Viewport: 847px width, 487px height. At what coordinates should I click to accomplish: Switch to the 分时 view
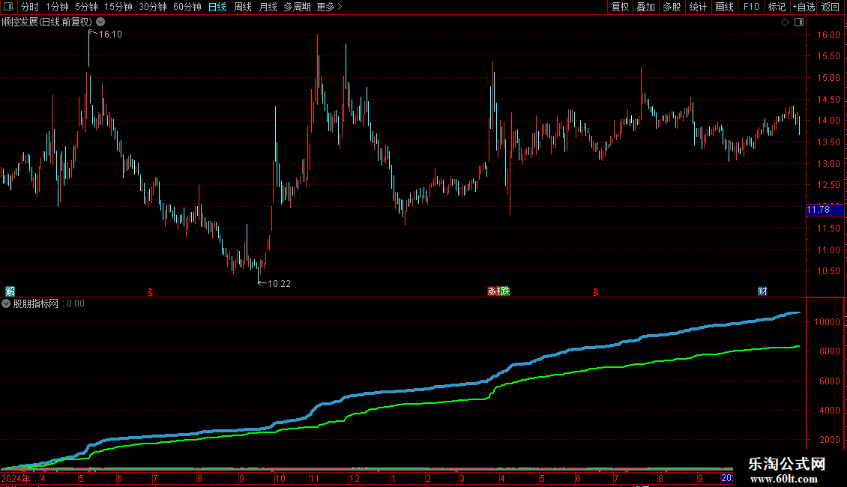click(30, 7)
